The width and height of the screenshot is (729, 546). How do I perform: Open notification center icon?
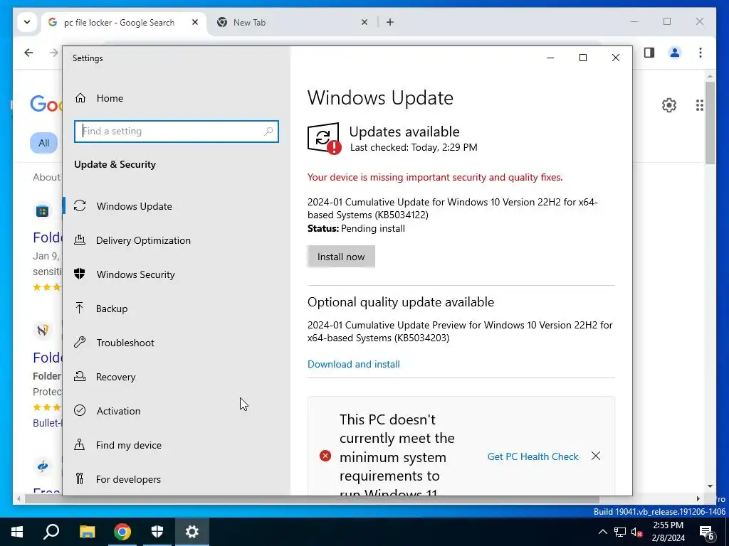click(x=707, y=532)
